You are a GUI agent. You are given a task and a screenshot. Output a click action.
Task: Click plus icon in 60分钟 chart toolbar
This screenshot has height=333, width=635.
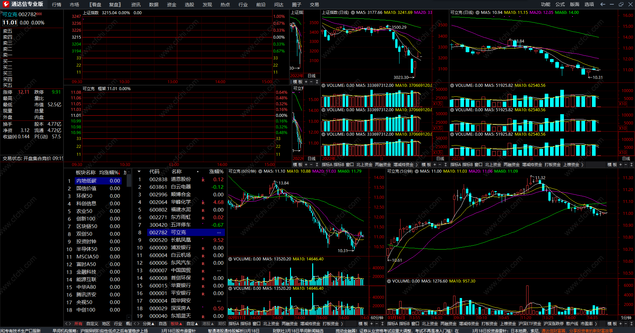[x=371, y=324]
